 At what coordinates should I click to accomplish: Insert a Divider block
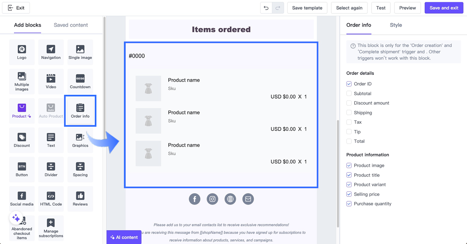[x=51, y=169]
